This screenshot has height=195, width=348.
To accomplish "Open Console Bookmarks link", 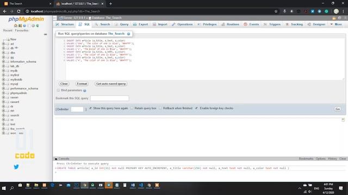I will click(306, 159).
